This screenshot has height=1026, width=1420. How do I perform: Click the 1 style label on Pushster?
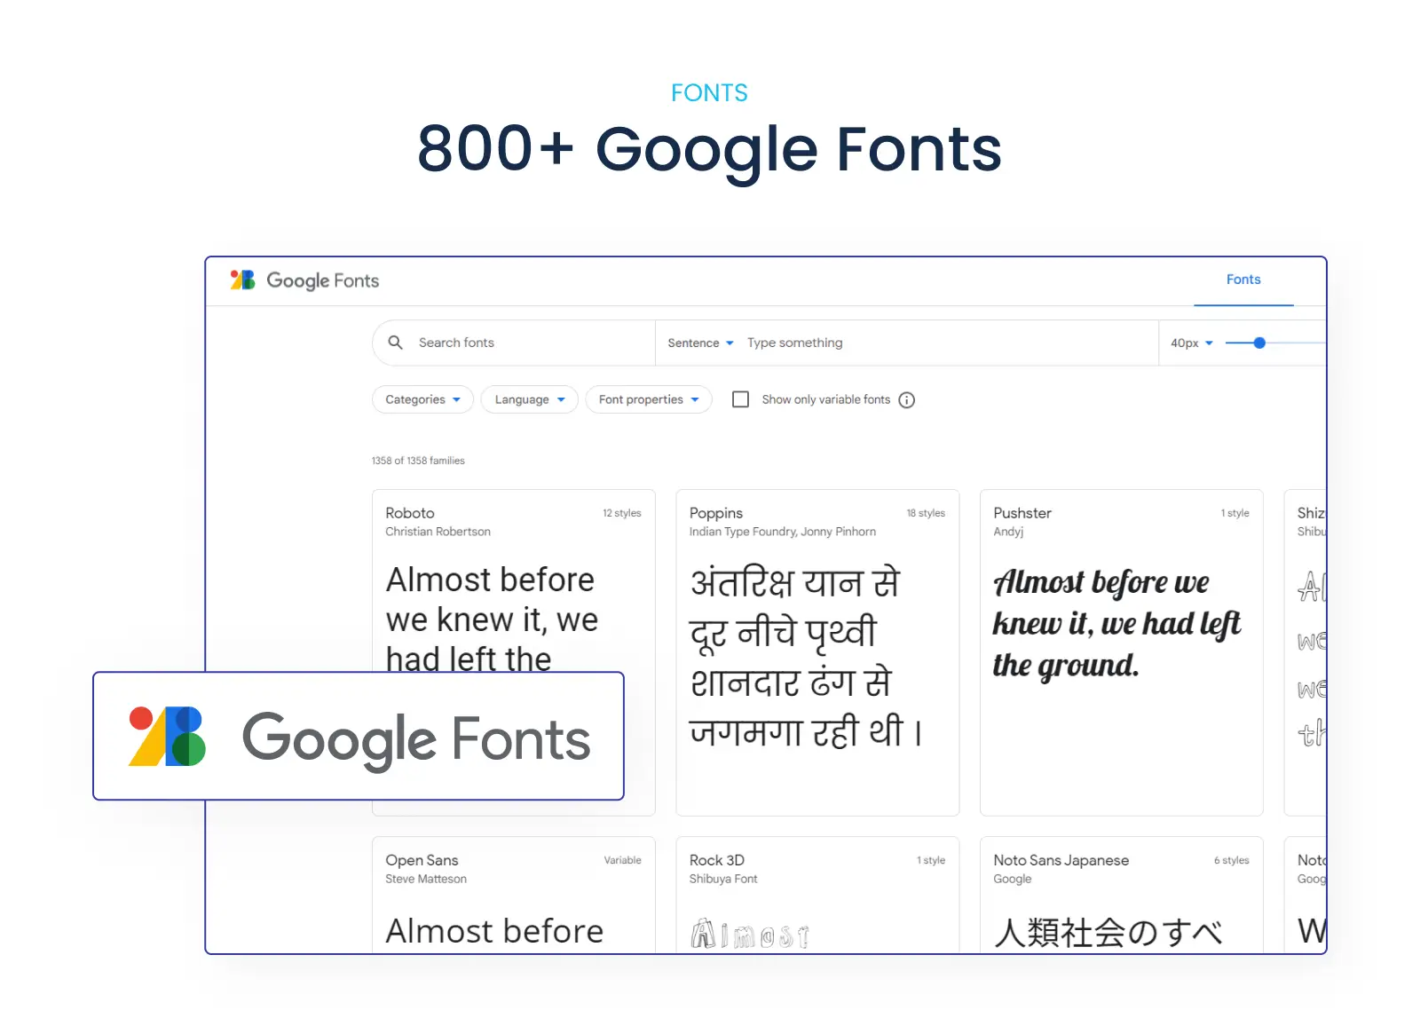pos(1235,513)
